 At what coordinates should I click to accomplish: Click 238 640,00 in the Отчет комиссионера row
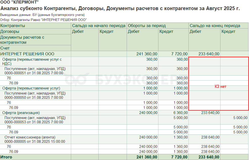[210, 137]
